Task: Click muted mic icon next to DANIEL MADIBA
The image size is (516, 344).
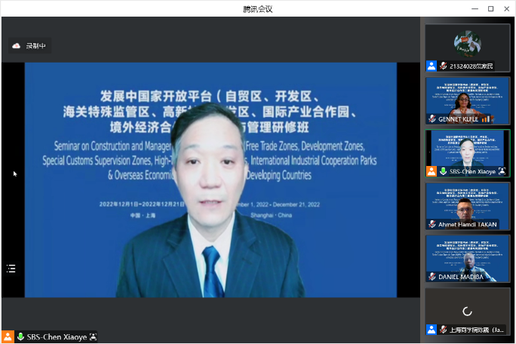Action: click(432, 277)
